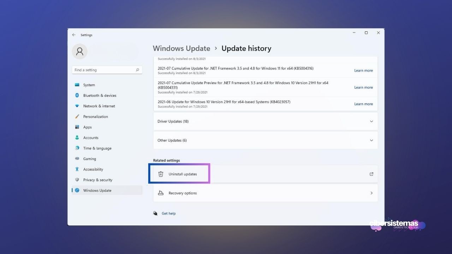Click the Apps icon in sidebar
Image resolution: width=452 pixels, height=254 pixels.
[77, 127]
